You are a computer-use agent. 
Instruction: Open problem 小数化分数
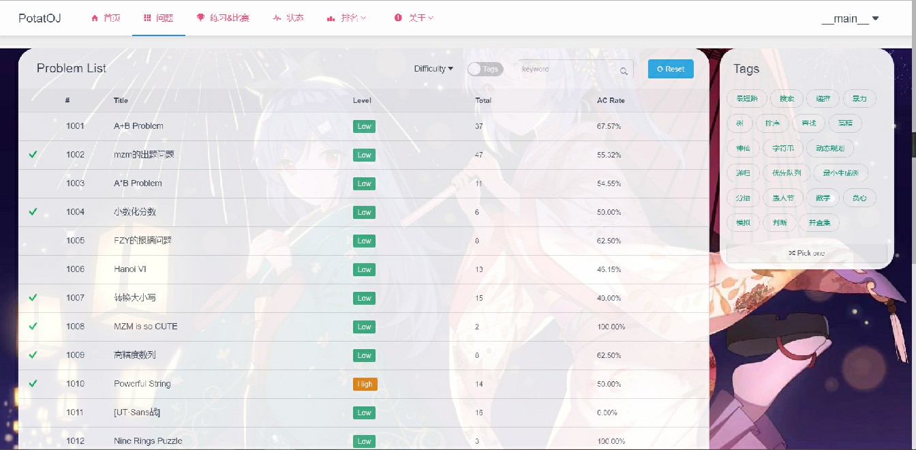coord(135,212)
